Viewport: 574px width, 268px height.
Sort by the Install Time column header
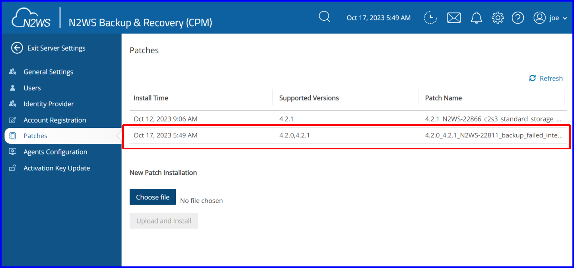point(151,98)
